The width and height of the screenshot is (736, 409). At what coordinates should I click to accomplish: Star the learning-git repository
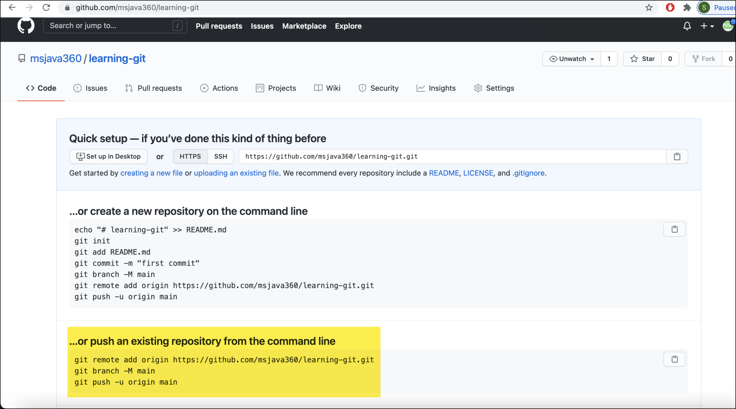643,59
